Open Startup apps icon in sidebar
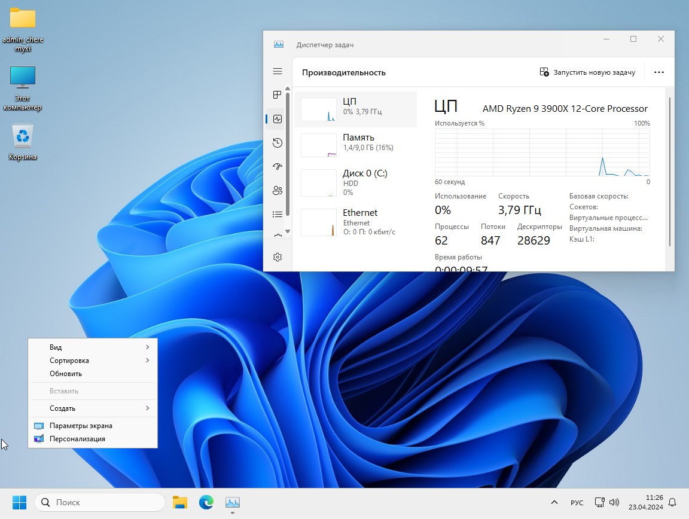Image resolution: width=689 pixels, height=519 pixels. pyautogui.click(x=278, y=167)
